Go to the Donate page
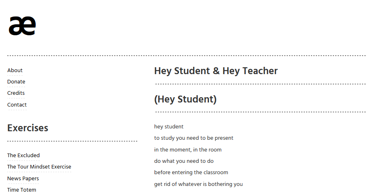 tap(16, 82)
